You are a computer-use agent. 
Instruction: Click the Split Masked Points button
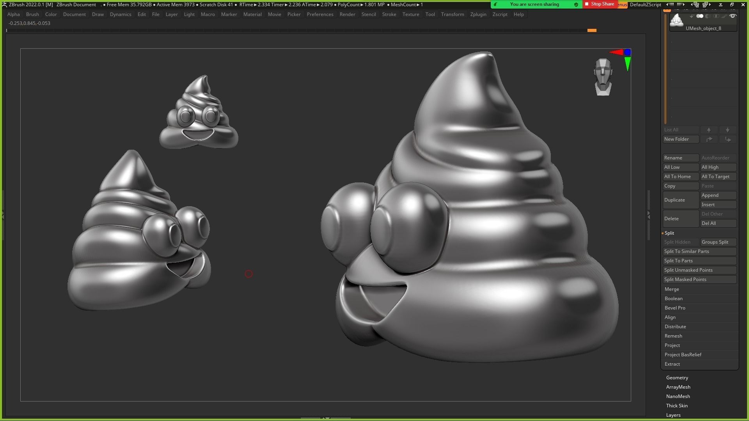click(699, 279)
